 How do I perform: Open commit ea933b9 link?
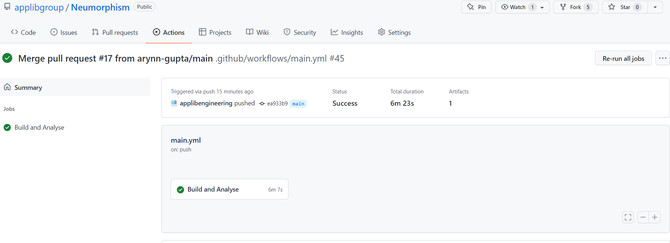277,104
